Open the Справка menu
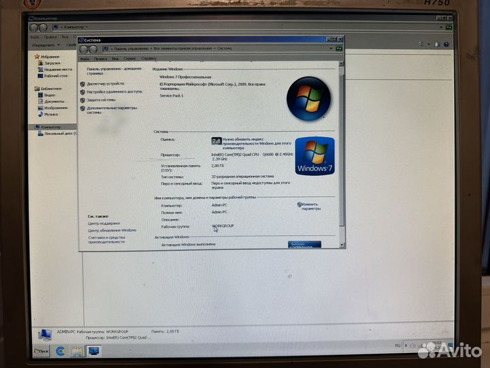This screenshot has width=490, height=368. click(x=148, y=59)
